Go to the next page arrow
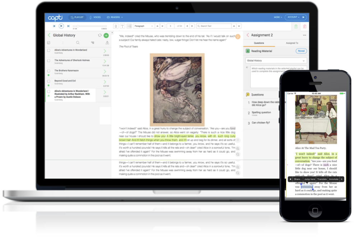 192,26
